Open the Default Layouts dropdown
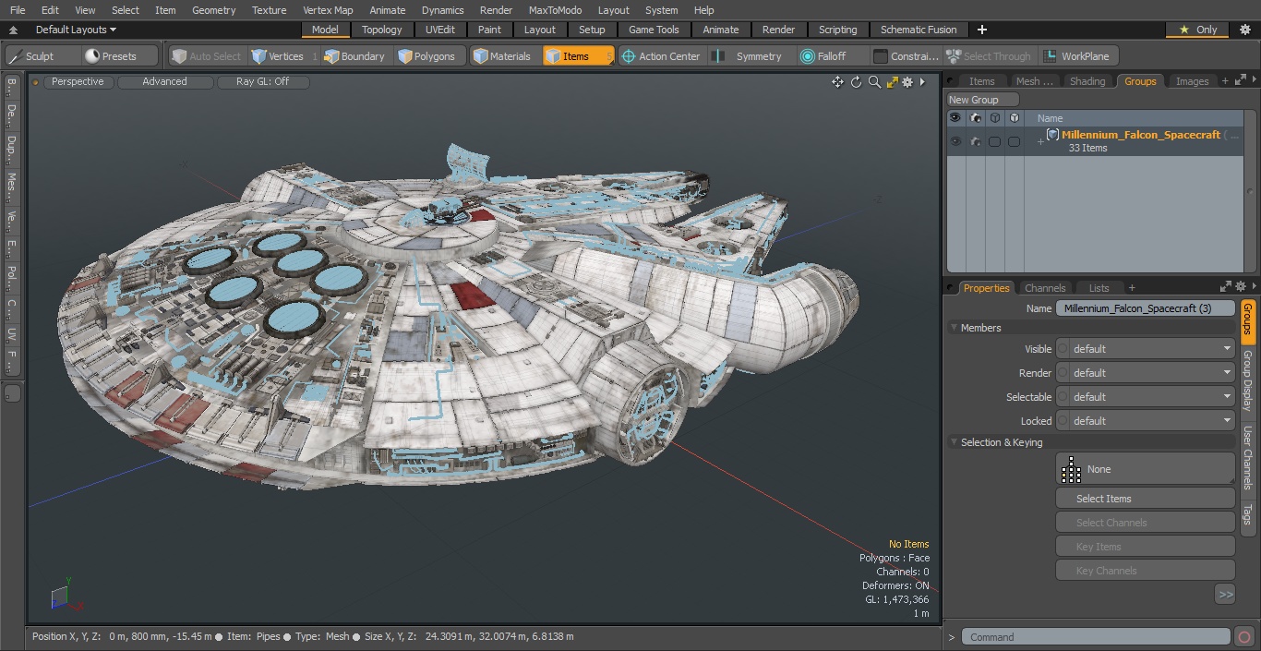 tap(76, 30)
